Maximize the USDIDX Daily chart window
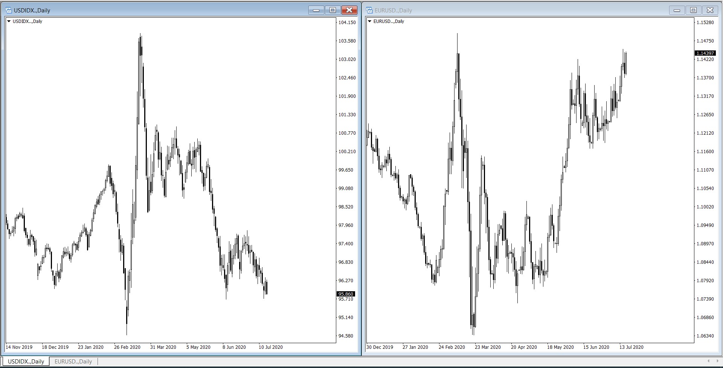This screenshot has width=723, height=368. (333, 10)
